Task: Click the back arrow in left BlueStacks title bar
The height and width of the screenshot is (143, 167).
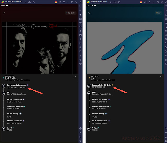Action: coord(25,2)
